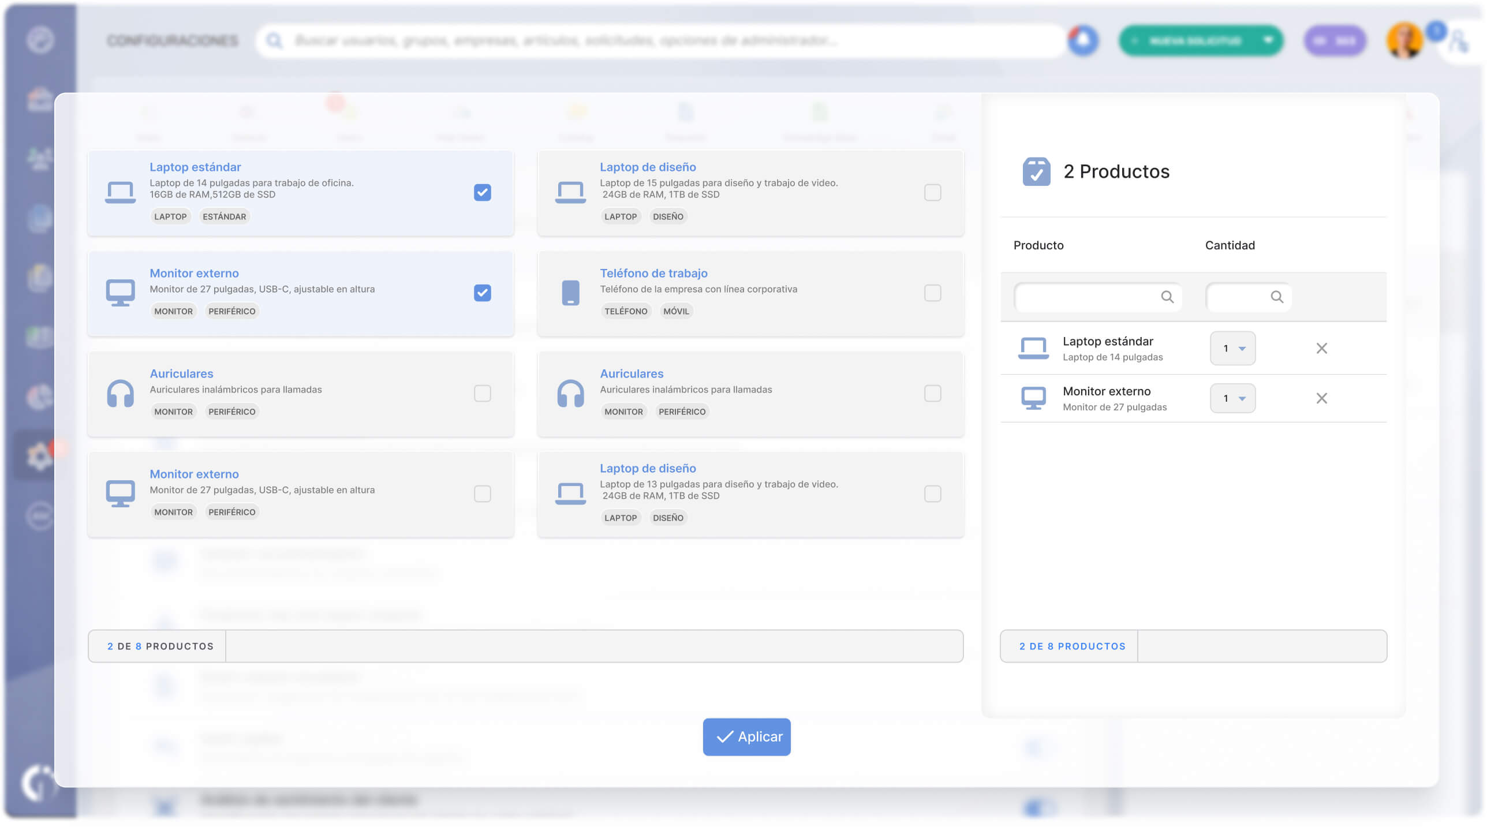Screen dimensions: 1487x834
Task: Click the Producto filter search field
Action: click(1097, 297)
